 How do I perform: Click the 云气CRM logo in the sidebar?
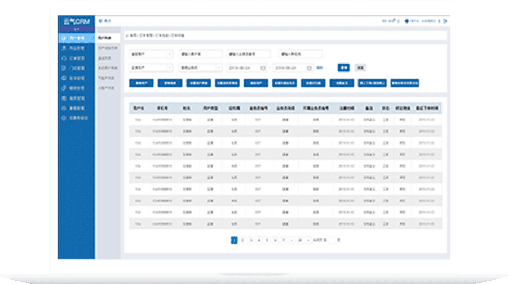pos(77,21)
